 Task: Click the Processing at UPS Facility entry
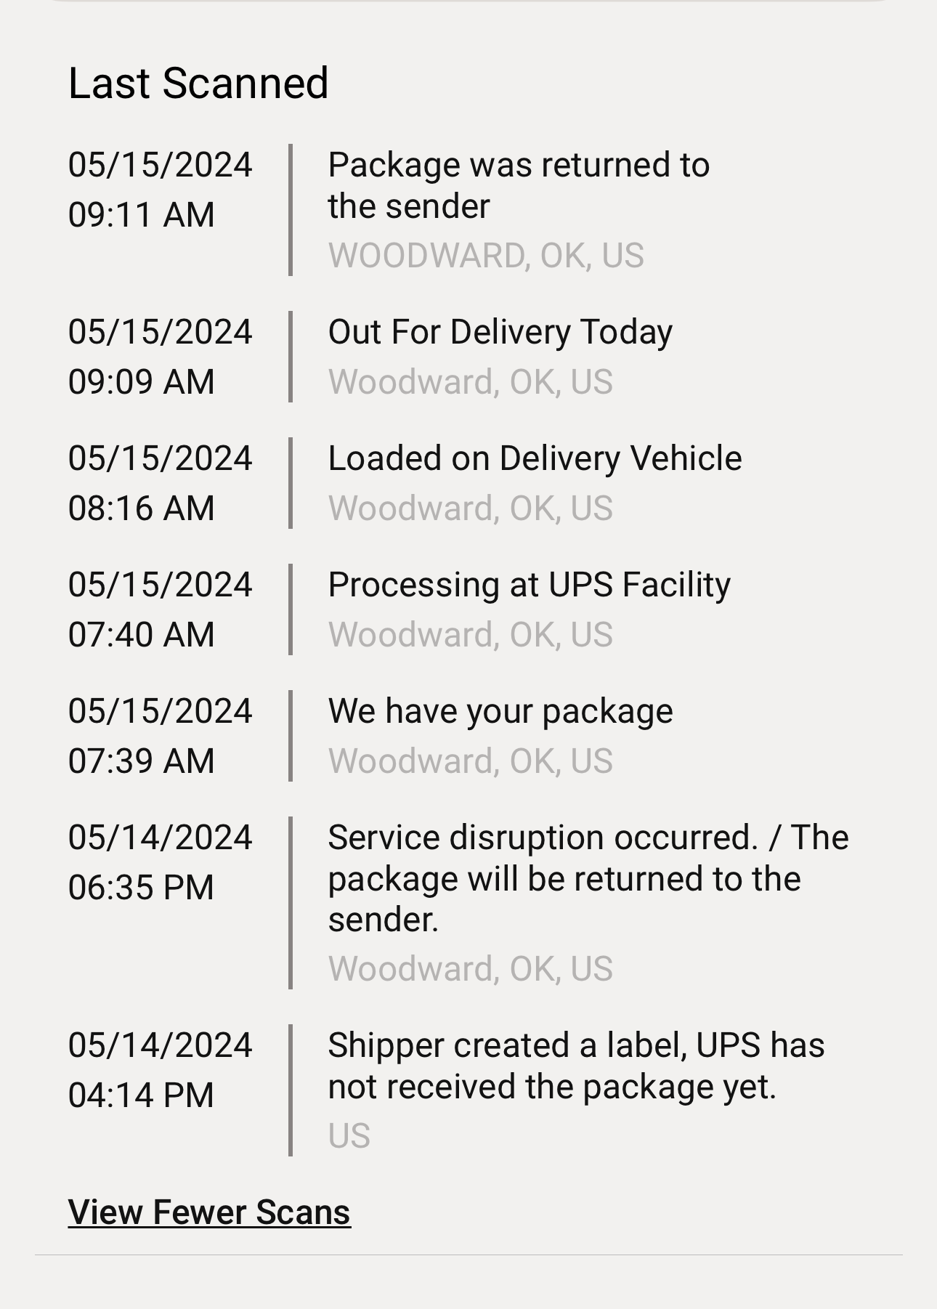(x=529, y=585)
